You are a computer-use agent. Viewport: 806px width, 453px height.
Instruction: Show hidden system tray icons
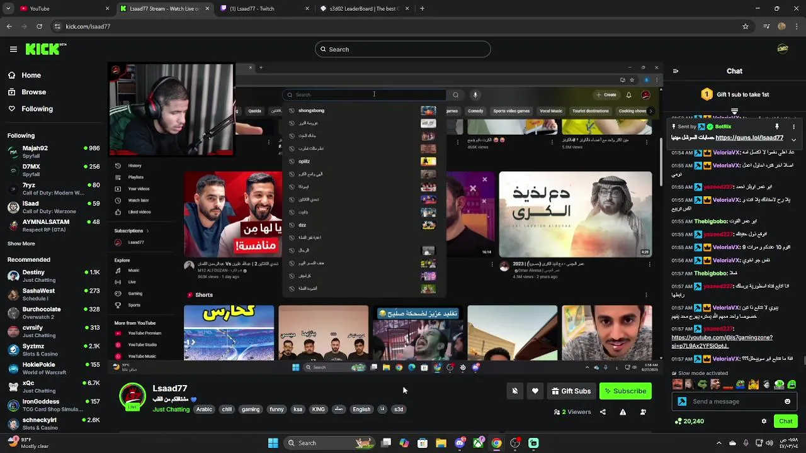[x=719, y=443]
